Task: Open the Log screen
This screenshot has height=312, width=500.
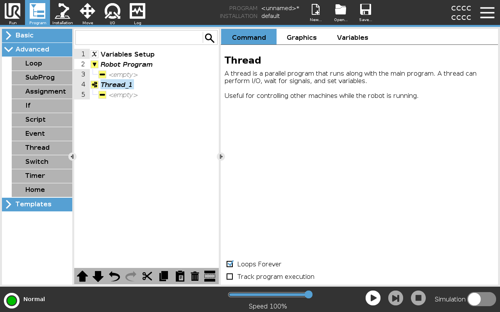Action: tap(137, 13)
